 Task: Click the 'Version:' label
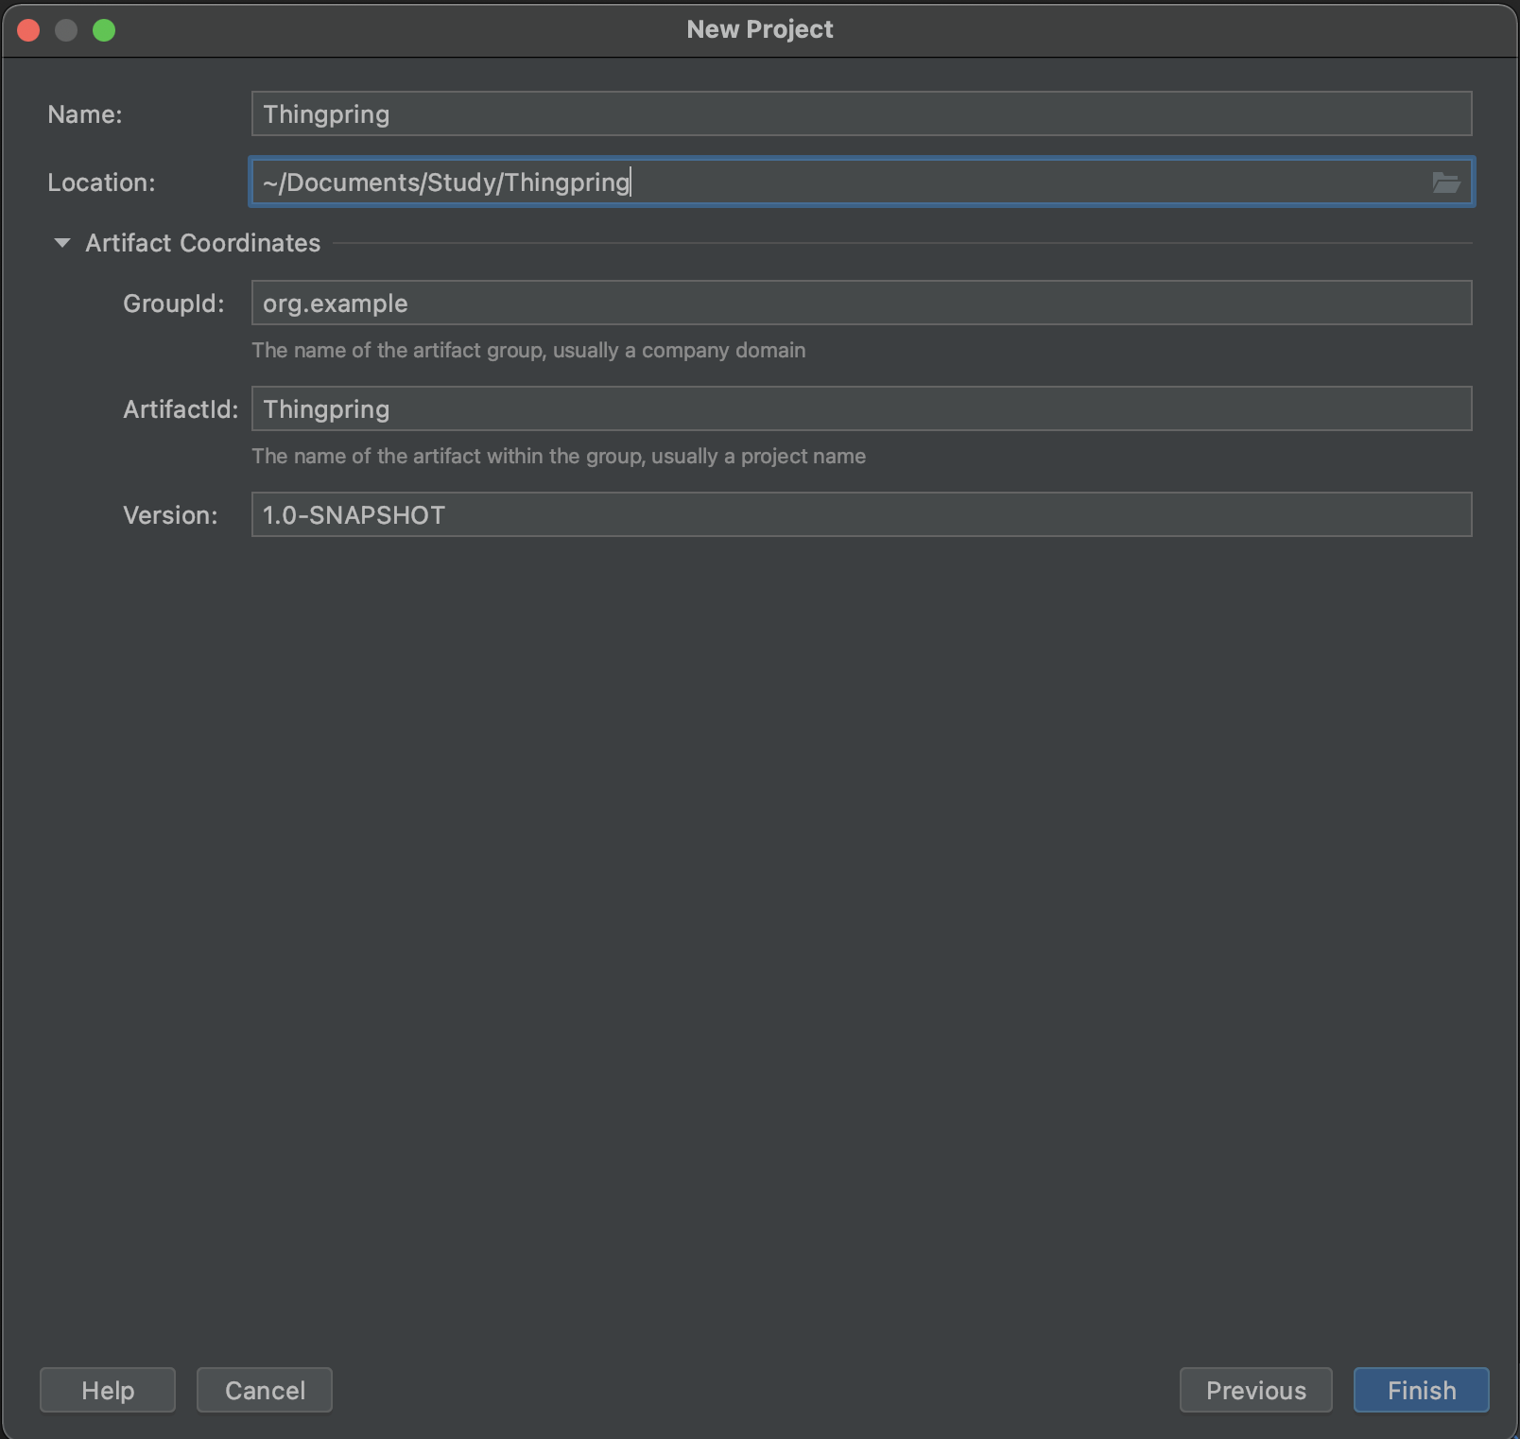170,515
